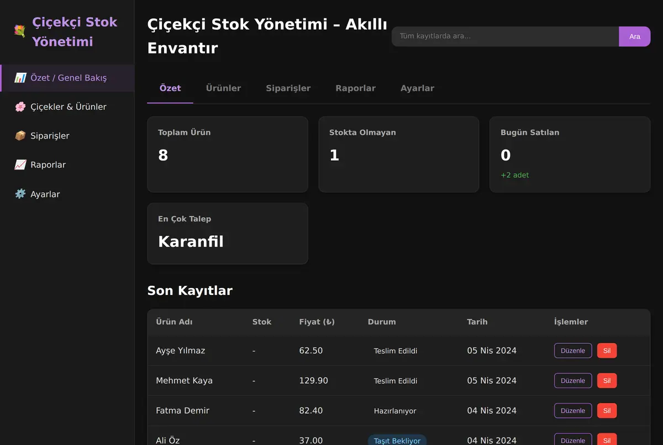663x445 pixels.
Task: Click the Toplam Ürün summary card
Action: tap(228, 155)
